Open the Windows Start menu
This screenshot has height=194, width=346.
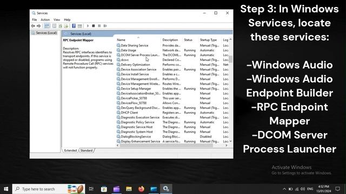click(x=6, y=189)
